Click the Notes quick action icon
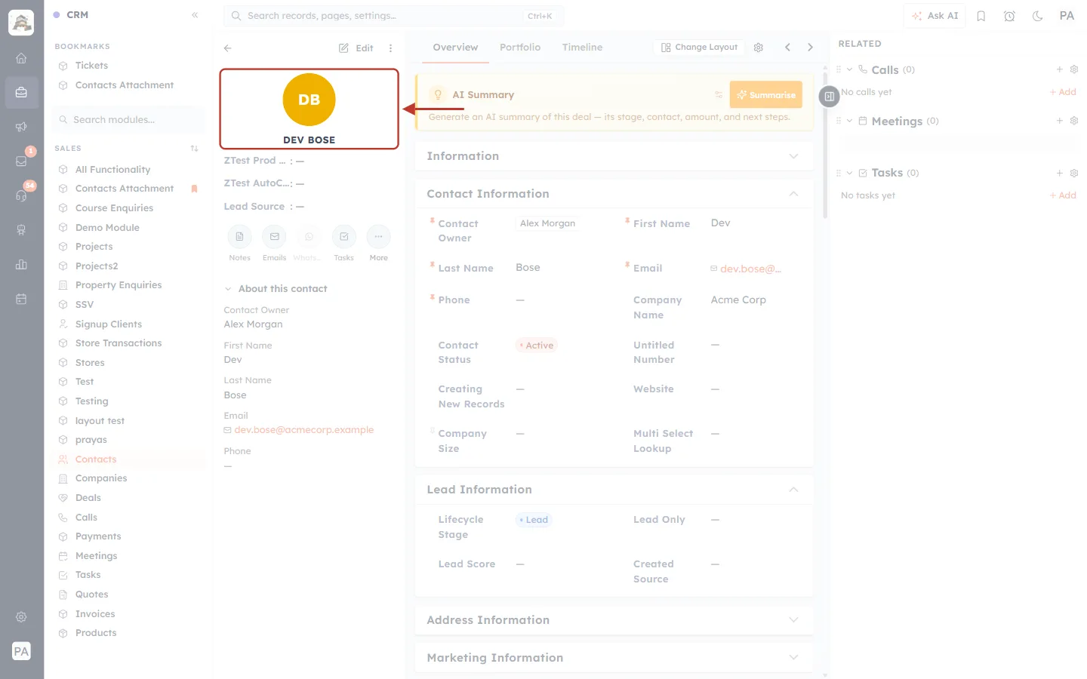 (239, 237)
